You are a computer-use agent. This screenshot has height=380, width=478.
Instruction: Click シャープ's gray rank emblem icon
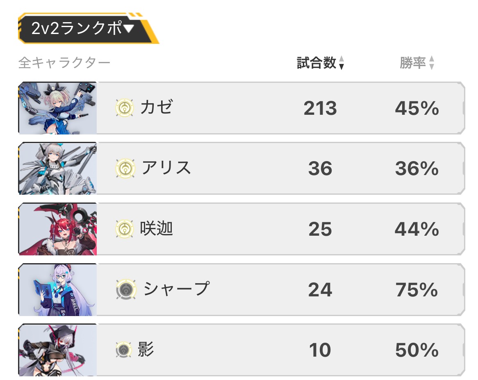pos(126,289)
